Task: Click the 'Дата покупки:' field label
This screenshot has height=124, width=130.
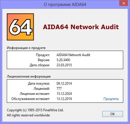Action: (39, 84)
